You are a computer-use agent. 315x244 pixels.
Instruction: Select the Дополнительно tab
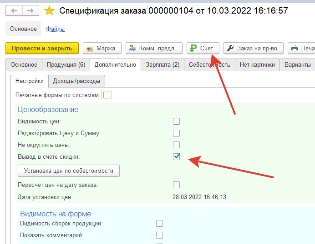point(115,65)
